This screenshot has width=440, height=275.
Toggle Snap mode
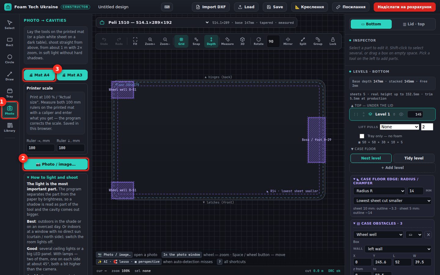(196, 41)
